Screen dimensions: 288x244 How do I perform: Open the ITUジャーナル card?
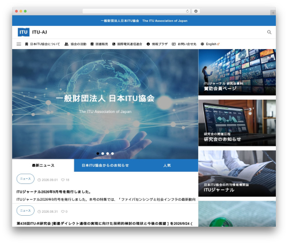pyautogui.click(x=237, y=174)
